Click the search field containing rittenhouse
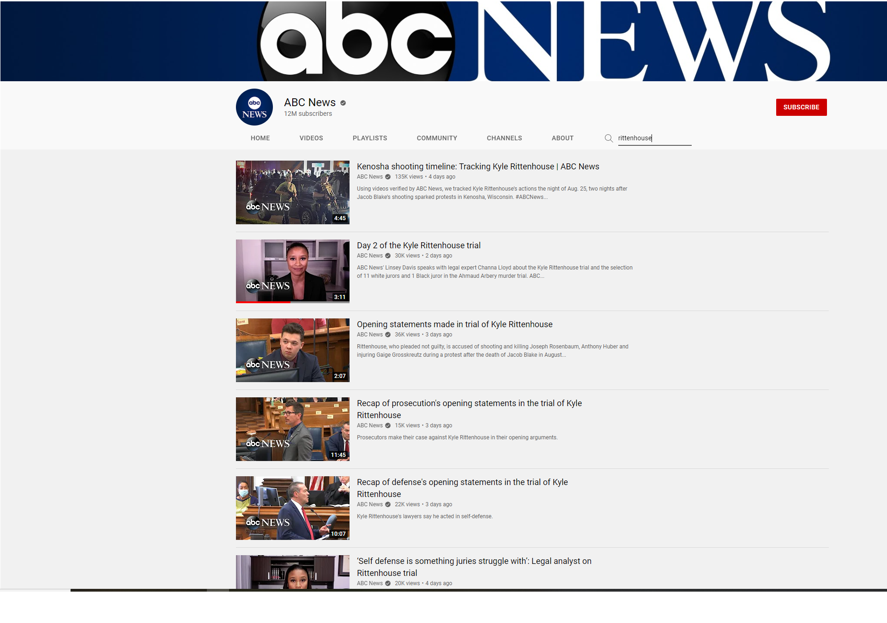The width and height of the screenshot is (887, 623). click(x=655, y=138)
